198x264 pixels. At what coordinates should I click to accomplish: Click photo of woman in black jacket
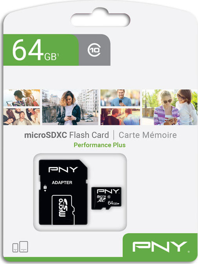pos(70,107)
